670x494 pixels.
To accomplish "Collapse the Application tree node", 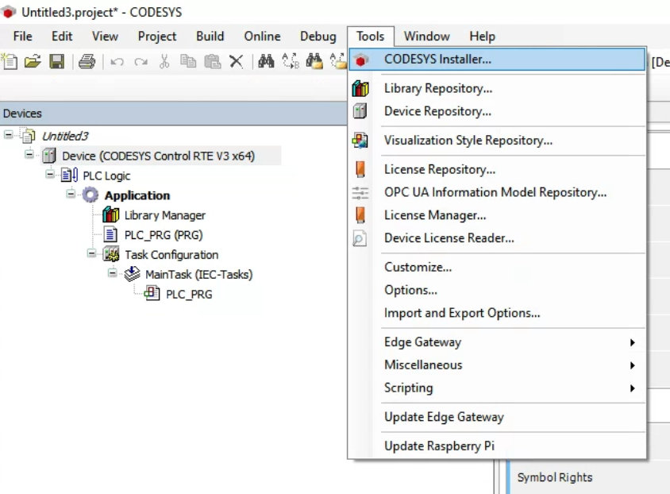I will pos(71,194).
